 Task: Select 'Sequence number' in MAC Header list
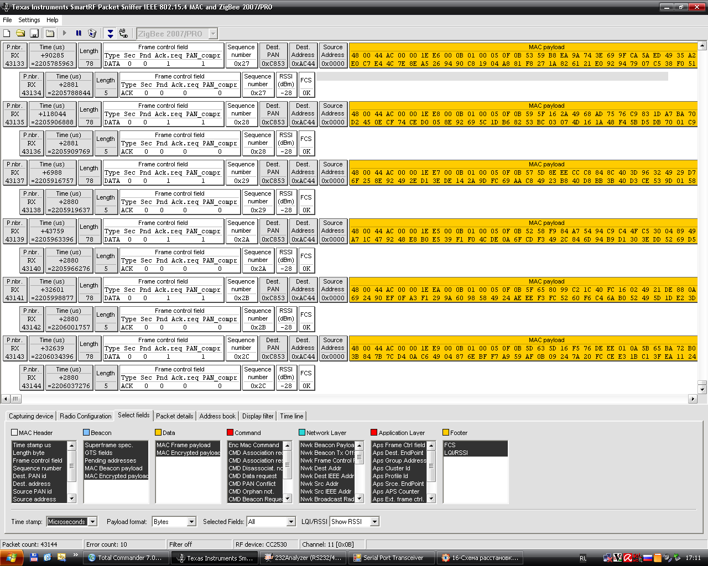39,468
